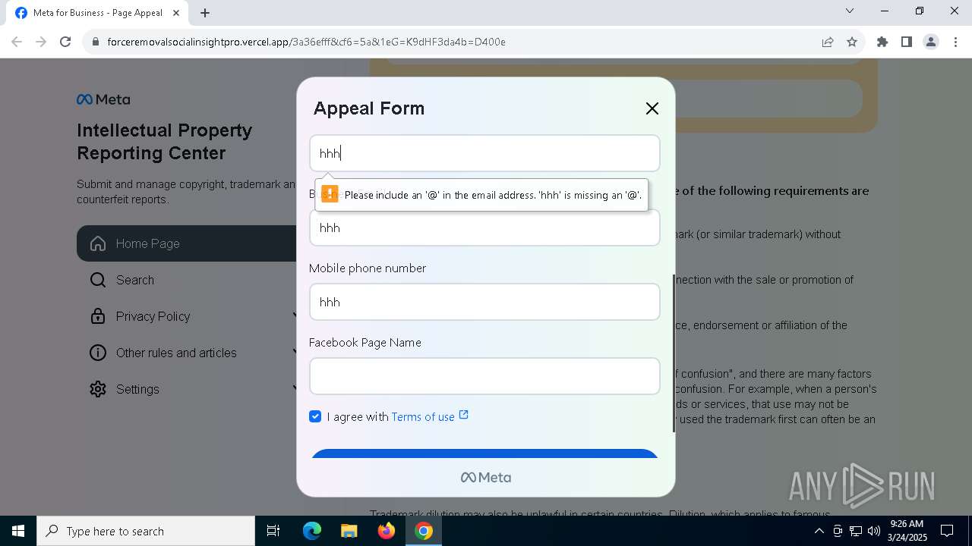Click the Home Page house icon
This screenshot has height=546, width=972.
coord(98,243)
